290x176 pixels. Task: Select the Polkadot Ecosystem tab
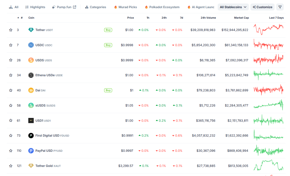click(162, 7)
